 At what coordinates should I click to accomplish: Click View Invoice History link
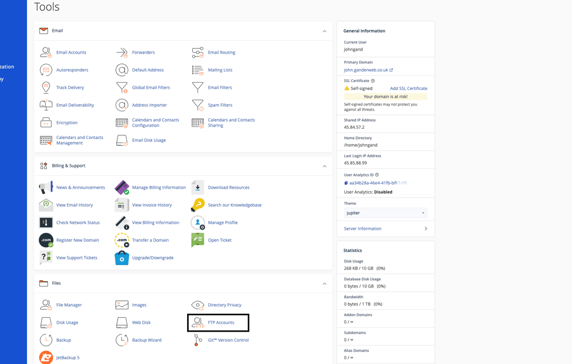click(x=152, y=205)
